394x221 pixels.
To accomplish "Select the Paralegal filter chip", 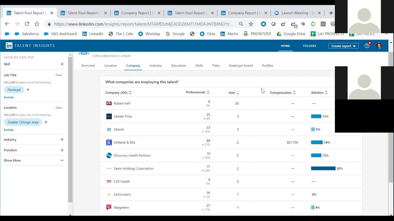I will click(x=14, y=90).
